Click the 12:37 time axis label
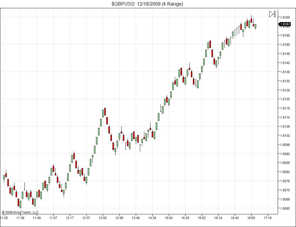296x227 pixels. tap(86, 218)
